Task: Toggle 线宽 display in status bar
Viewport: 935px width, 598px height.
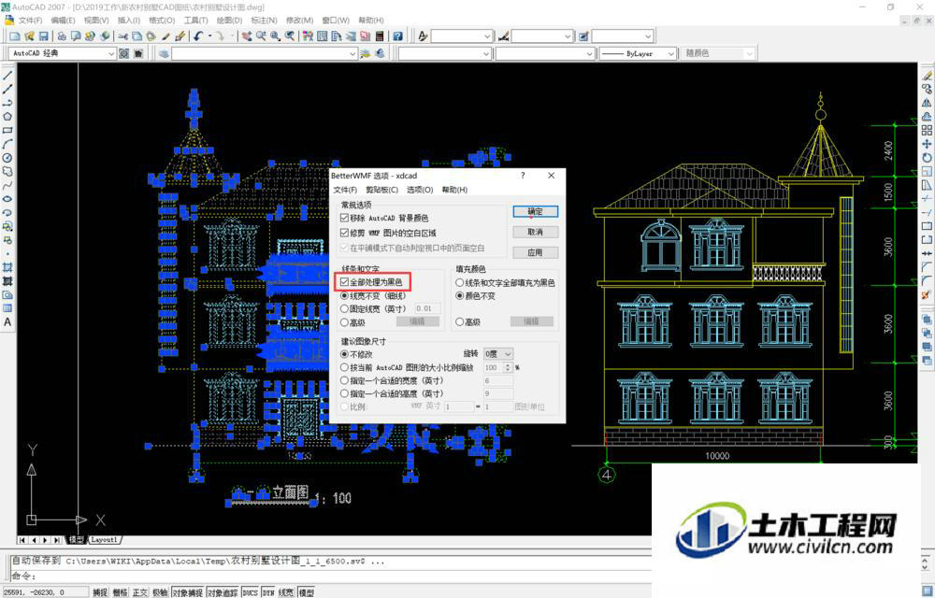Action: click(x=286, y=592)
